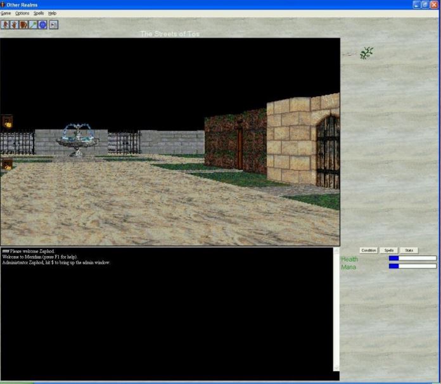Switch to the Stats tab
The width and height of the screenshot is (441, 384).
[x=409, y=250]
